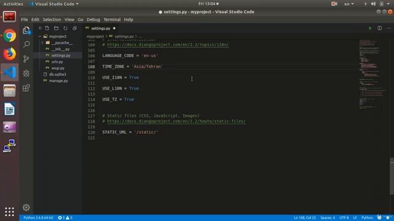Open the i18n topics documentation link
The height and width of the screenshot is (221, 394).
tap(168, 45)
